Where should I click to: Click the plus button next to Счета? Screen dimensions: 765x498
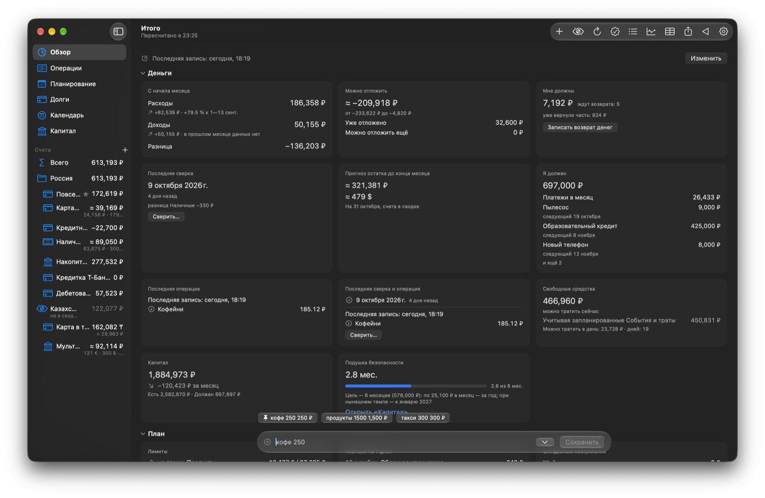click(x=125, y=150)
